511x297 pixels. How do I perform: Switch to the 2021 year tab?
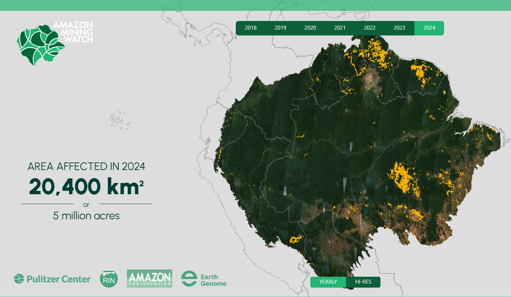(340, 28)
